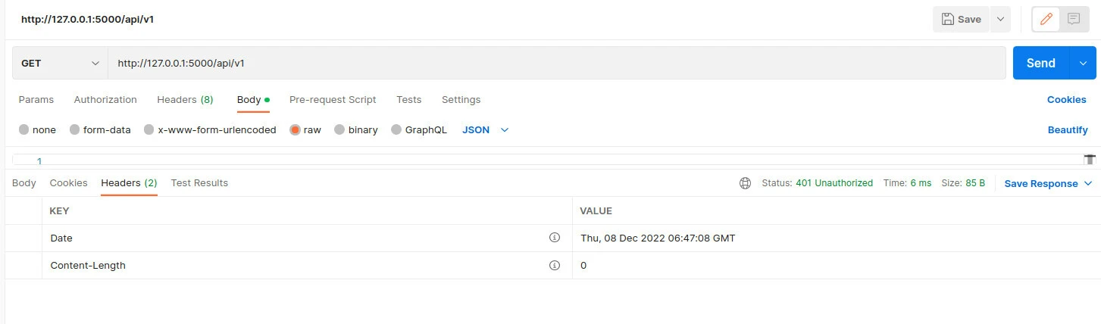Image resolution: width=1101 pixels, height=324 pixels.
Task: Open the Send button dropdown arrow
Action: coord(1082,64)
